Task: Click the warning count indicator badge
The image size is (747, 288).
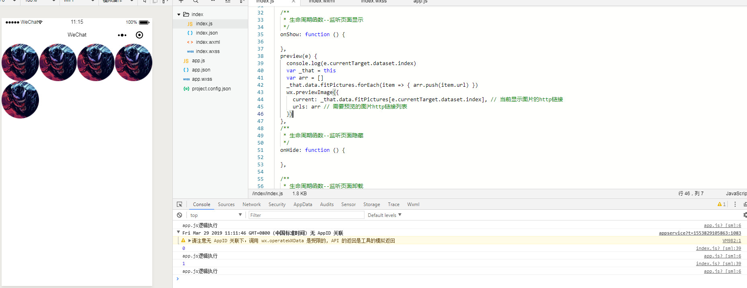Action: 722,204
